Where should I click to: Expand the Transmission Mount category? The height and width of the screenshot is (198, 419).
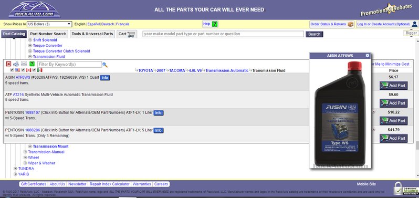coord(30,147)
